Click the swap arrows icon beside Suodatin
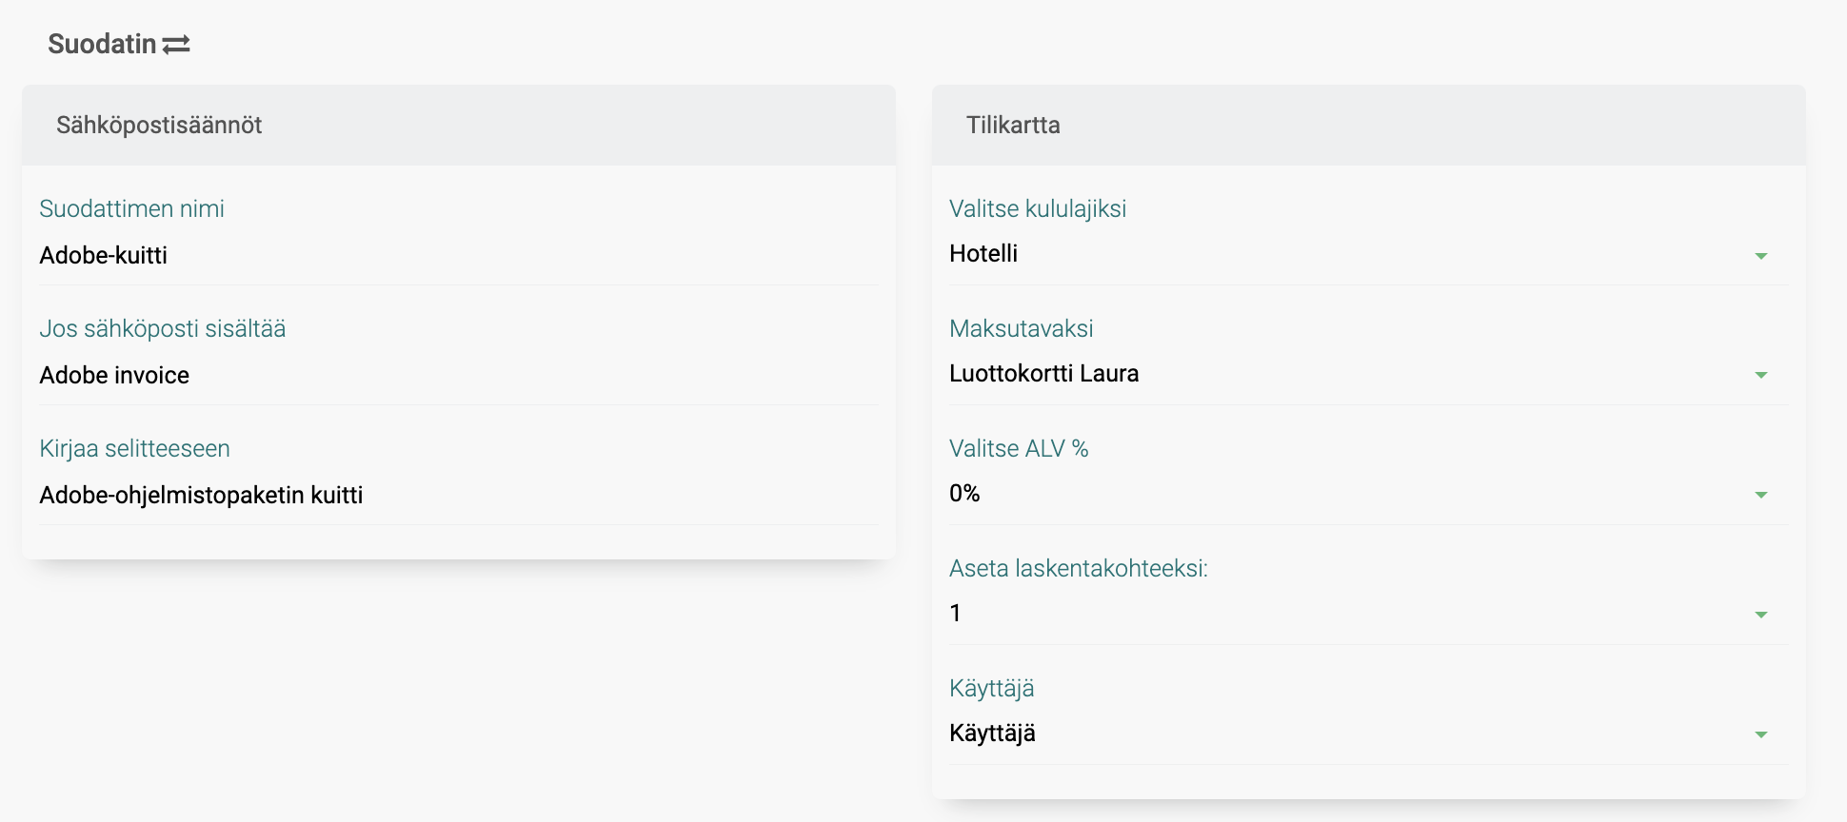The image size is (1847, 822). (x=176, y=45)
